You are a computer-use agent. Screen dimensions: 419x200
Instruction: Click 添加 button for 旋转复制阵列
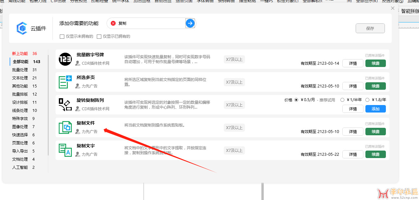coord(375,109)
